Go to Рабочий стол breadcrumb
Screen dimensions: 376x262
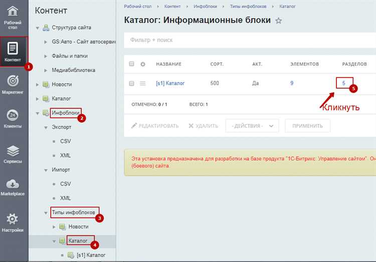click(138, 7)
